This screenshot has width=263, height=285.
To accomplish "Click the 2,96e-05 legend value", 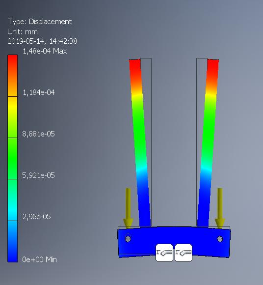I will click(37, 217).
